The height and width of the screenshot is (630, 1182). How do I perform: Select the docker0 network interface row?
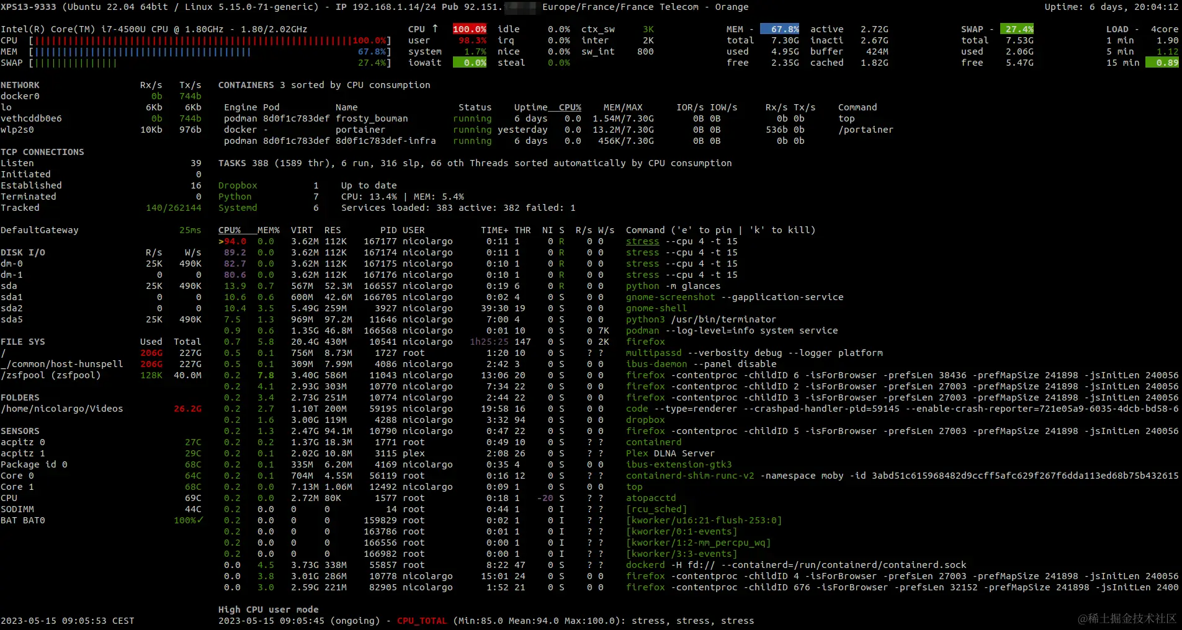point(101,96)
